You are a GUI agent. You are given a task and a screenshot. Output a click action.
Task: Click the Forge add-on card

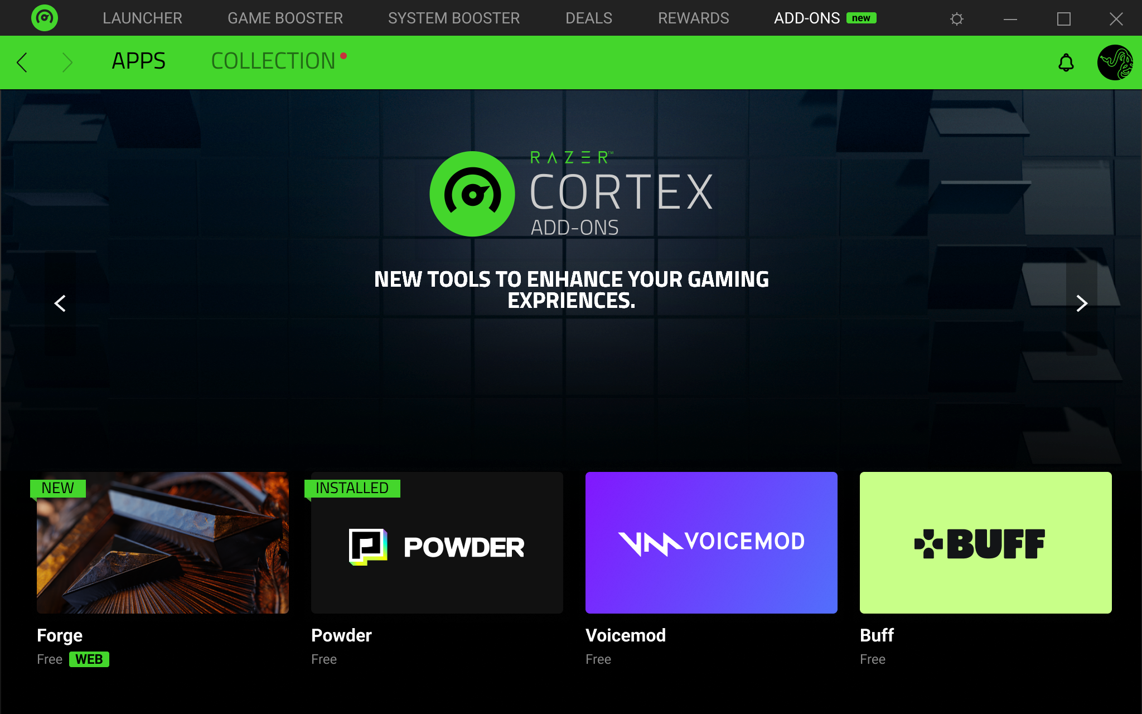163,542
